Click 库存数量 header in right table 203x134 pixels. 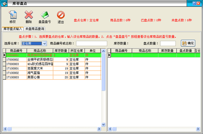pos(167,51)
